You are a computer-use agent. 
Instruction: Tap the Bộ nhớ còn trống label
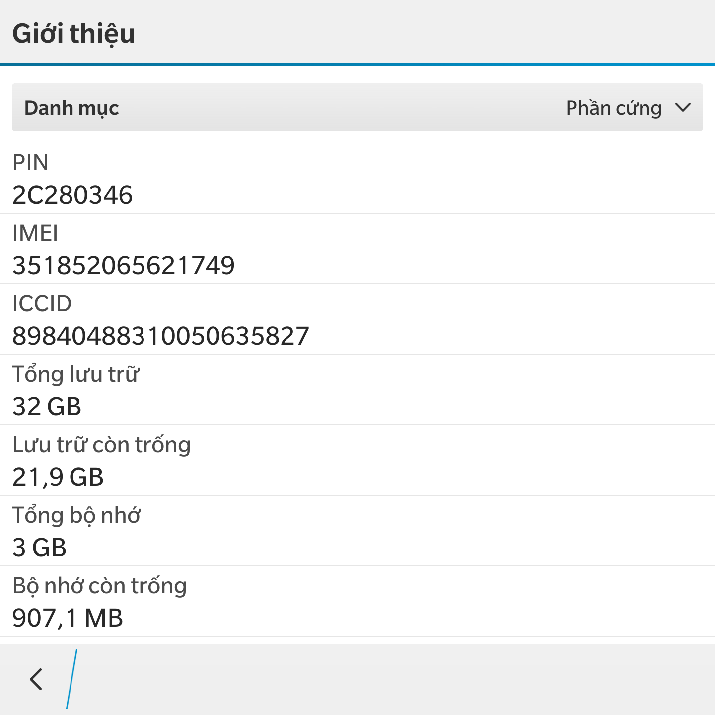point(99,586)
